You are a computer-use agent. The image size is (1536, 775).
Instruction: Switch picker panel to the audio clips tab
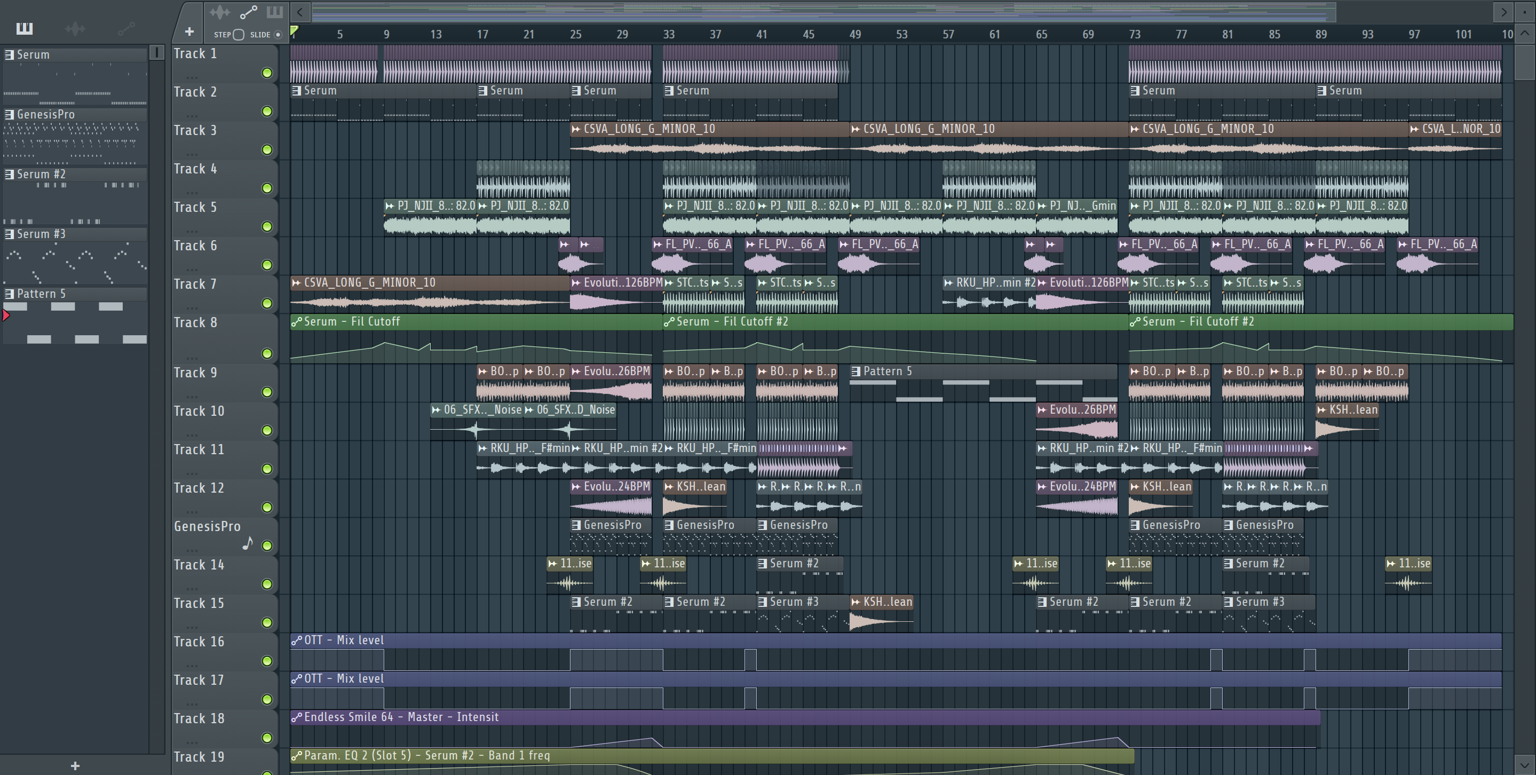[75, 28]
